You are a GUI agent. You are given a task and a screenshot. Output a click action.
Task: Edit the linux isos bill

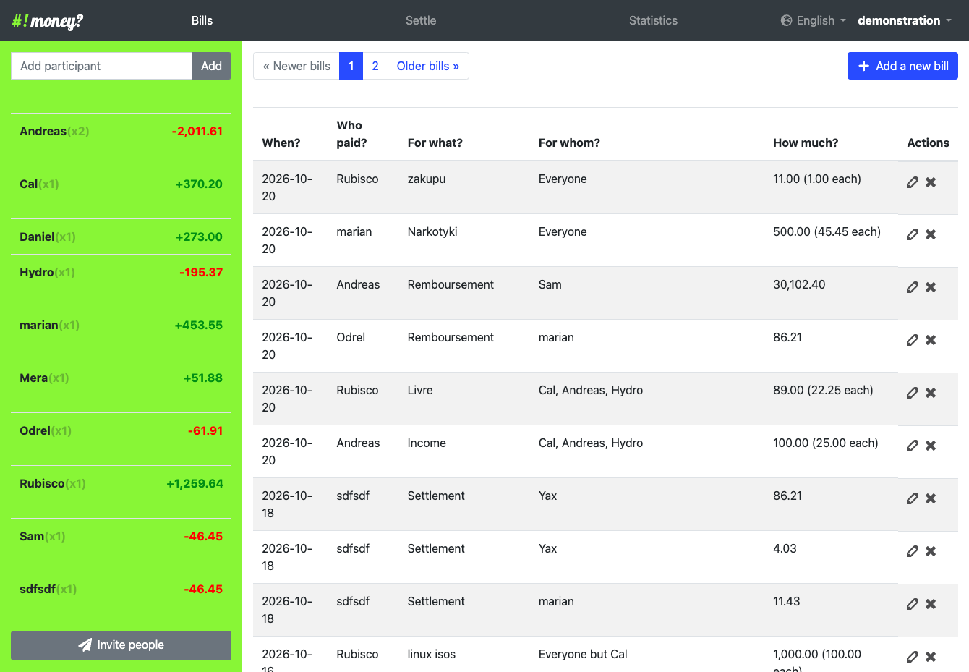coord(913,657)
